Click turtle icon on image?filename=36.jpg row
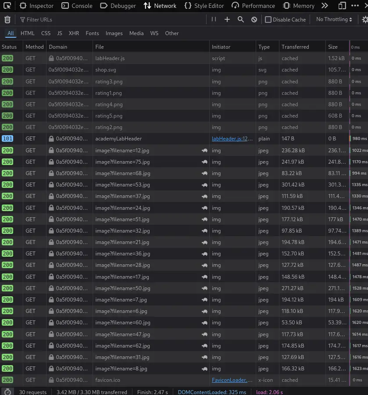The height and width of the screenshot is (395, 368). point(205,253)
